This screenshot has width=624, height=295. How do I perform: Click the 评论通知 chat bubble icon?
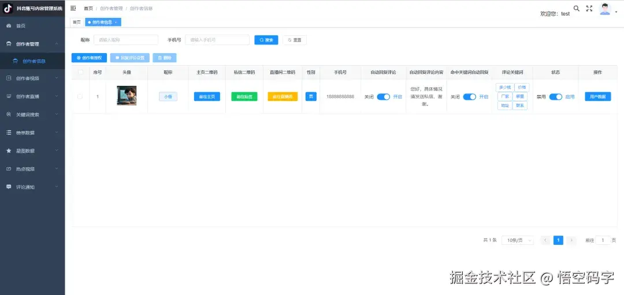[9, 187]
